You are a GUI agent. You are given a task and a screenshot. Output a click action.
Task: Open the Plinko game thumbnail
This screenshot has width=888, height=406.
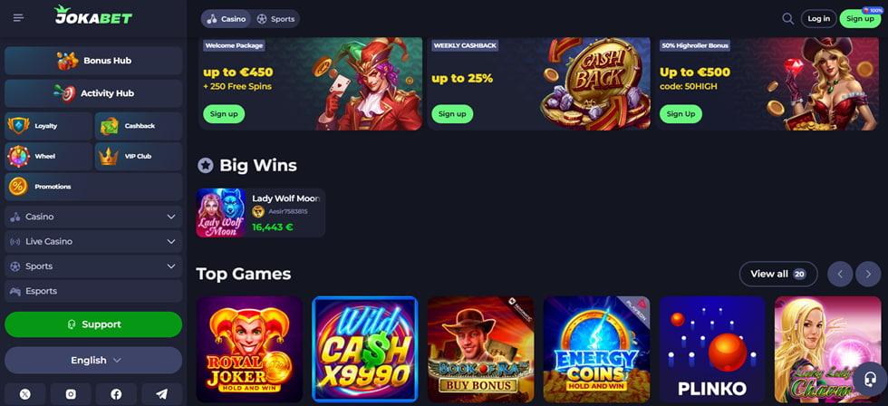pos(712,350)
